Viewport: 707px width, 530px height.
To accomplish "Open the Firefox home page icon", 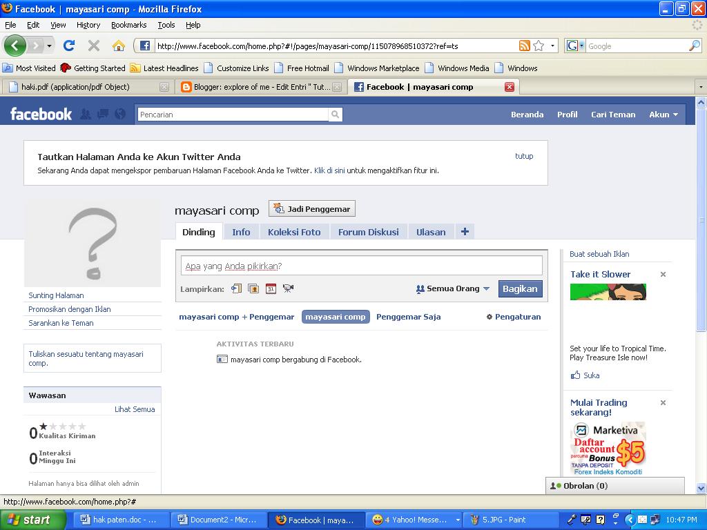I will point(119,46).
